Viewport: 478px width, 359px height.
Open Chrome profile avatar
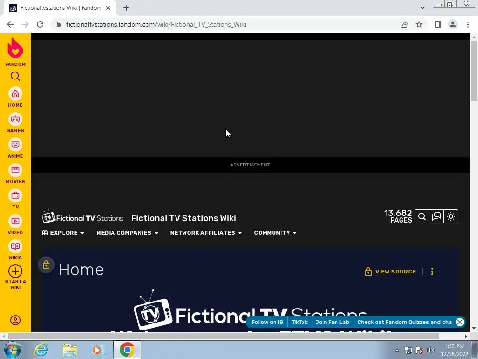[x=453, y=24]
